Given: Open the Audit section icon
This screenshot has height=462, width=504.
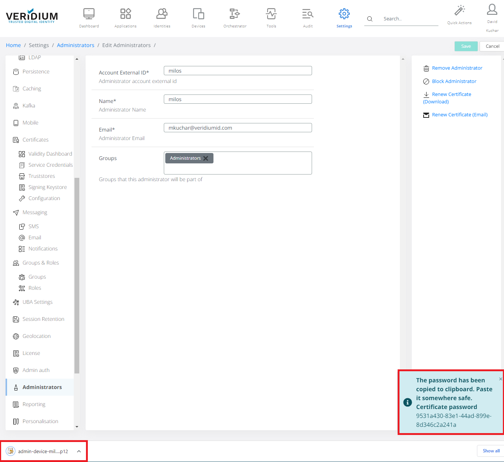Looking at the screenshot, I should pos(308,14).
